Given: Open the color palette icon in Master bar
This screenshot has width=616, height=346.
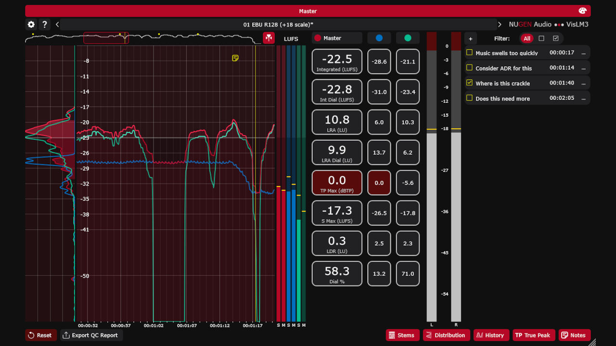Looking at the screenshot, I should point(582,11).
